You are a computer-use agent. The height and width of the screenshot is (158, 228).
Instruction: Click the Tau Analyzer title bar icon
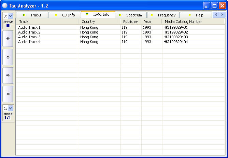(x=4, y=5)
